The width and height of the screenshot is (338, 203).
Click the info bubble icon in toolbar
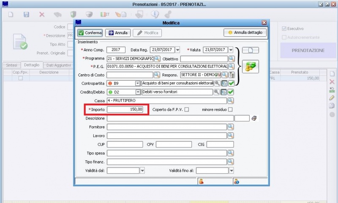pyautogui.click(x=155, y=14)
